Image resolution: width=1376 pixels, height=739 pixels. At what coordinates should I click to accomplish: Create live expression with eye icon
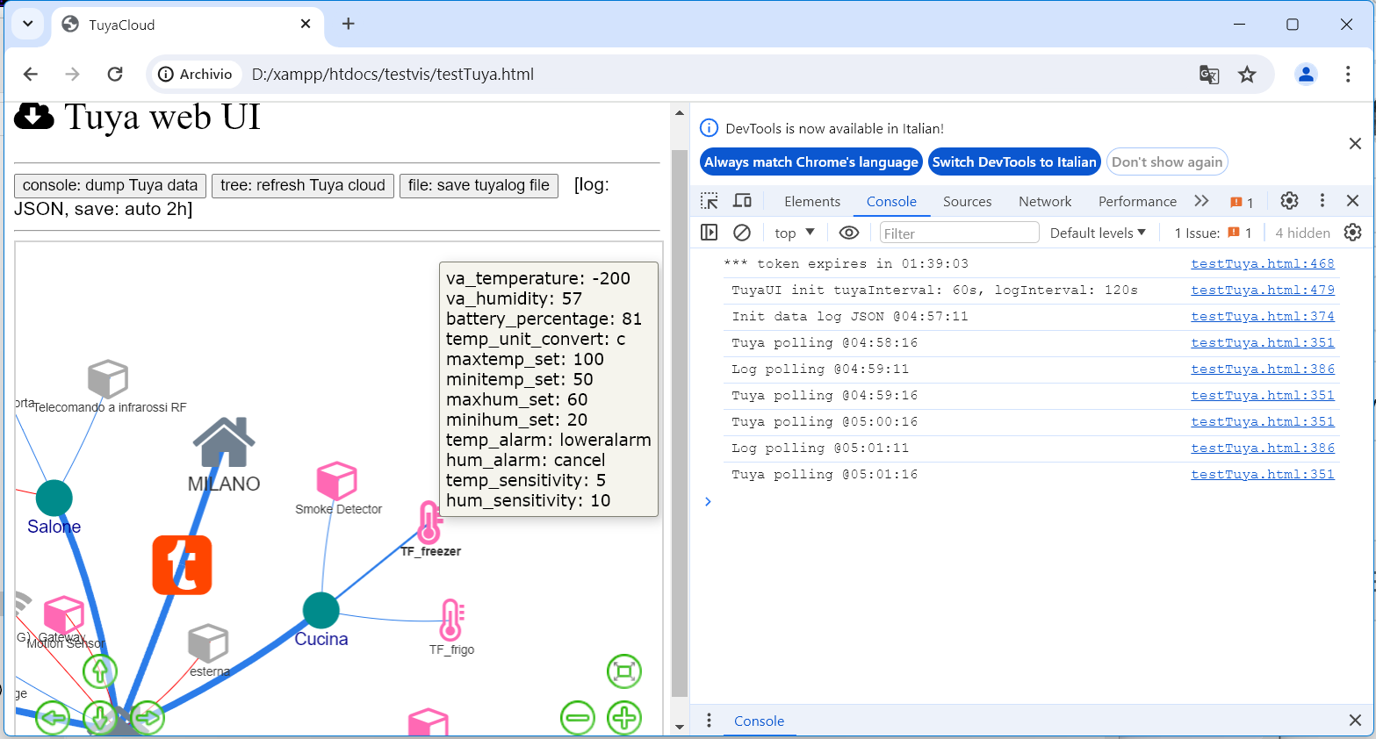point(848,233)
